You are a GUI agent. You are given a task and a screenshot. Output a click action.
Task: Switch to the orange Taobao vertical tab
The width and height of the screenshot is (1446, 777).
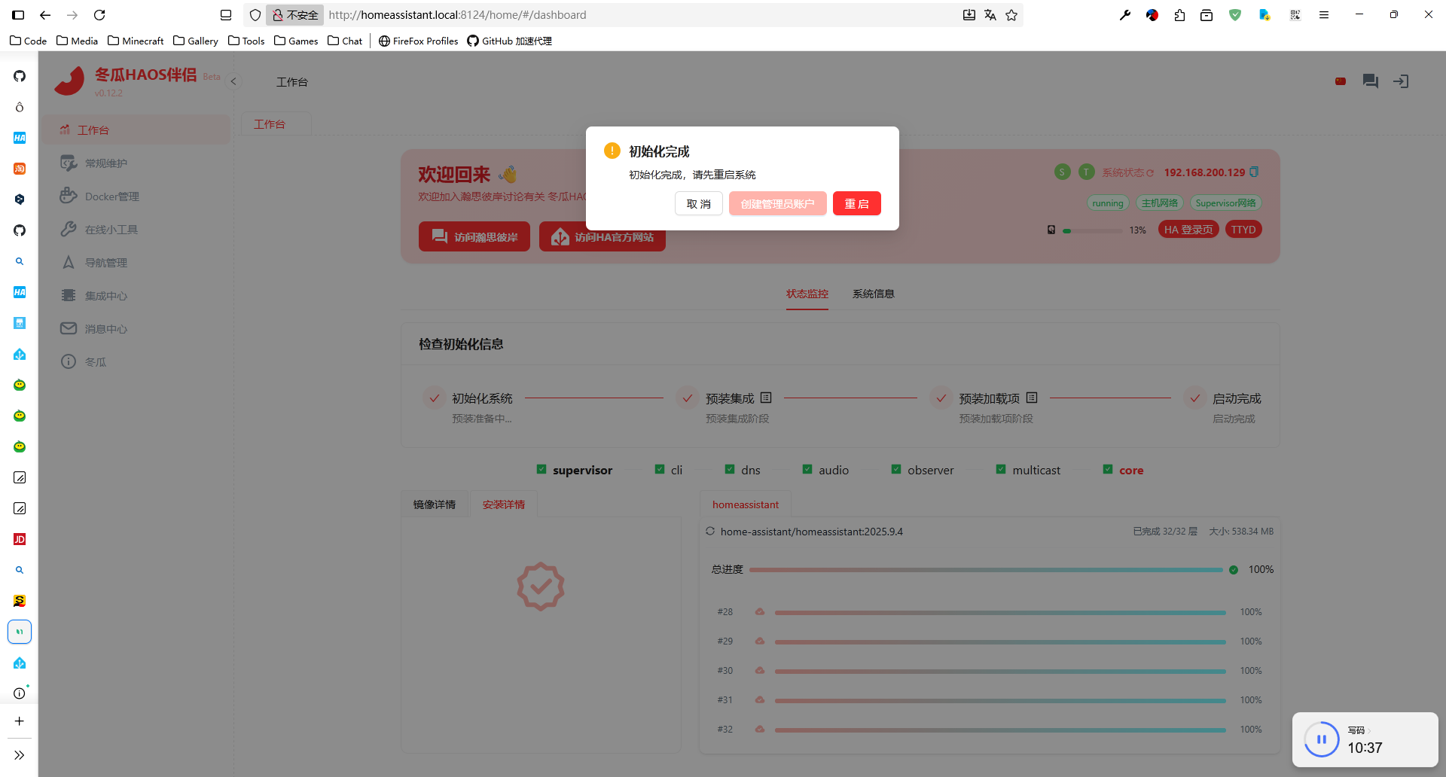[20, 169]
